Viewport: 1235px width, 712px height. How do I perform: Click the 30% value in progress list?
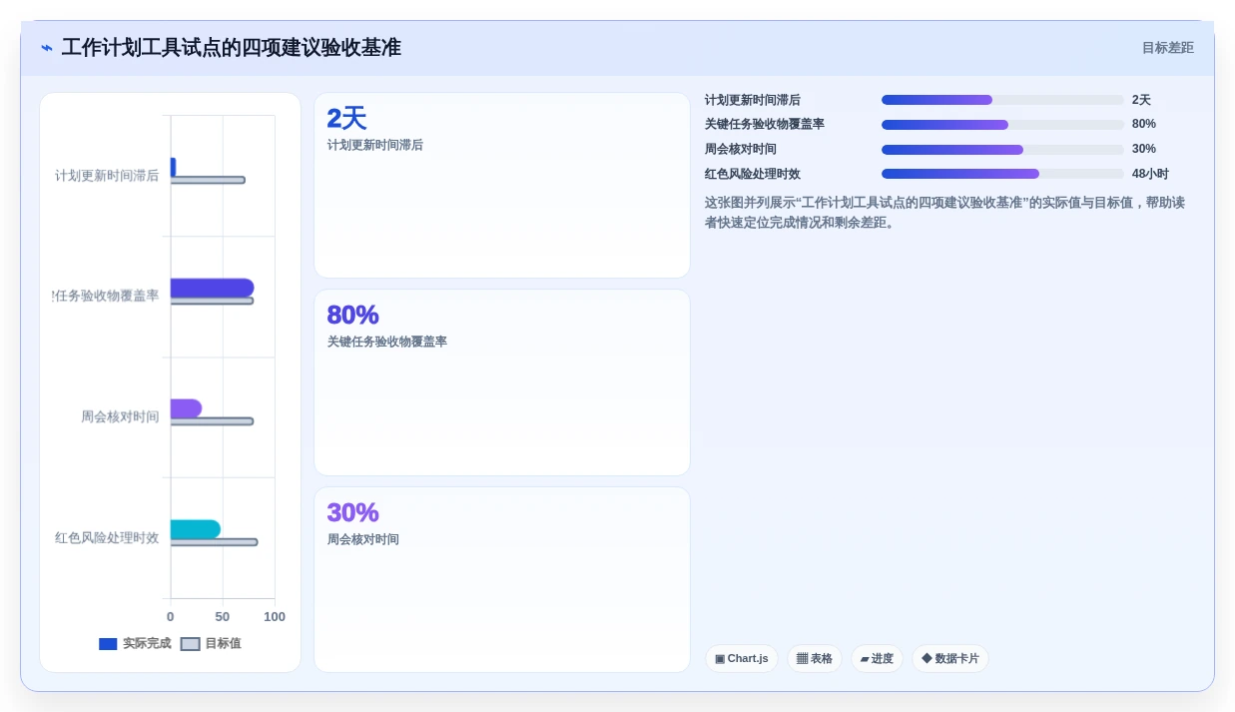click(1144, 149)
